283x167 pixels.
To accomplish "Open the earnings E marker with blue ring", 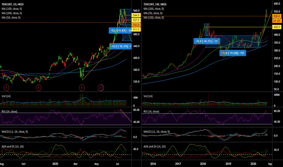I will (101, 88).
